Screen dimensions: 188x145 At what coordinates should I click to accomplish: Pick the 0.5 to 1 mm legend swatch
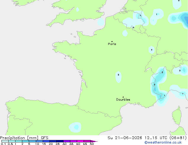12,141
